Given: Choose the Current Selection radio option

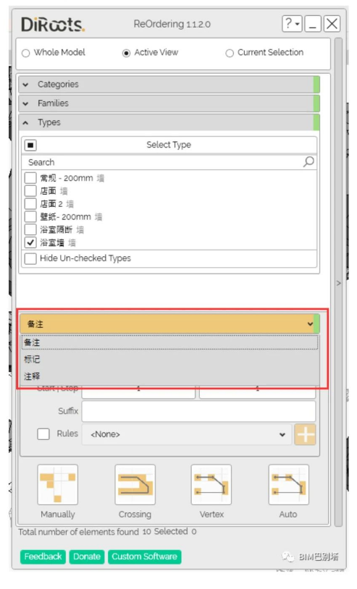Looking at the screenshot, I should 230,53.
